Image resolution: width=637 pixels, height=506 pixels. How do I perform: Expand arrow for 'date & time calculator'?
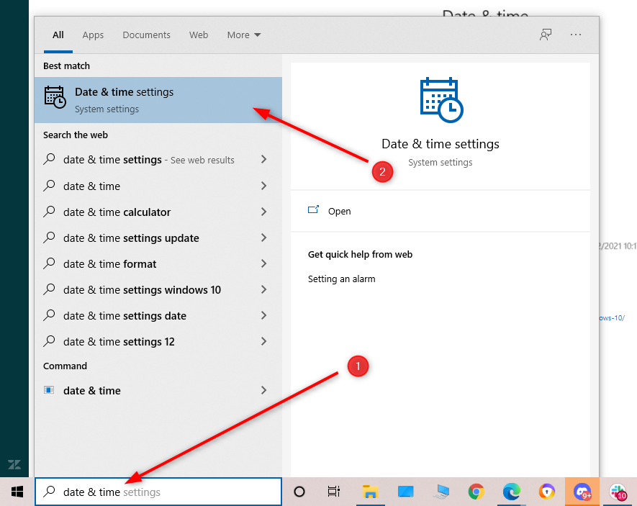[x=263, y=212]
